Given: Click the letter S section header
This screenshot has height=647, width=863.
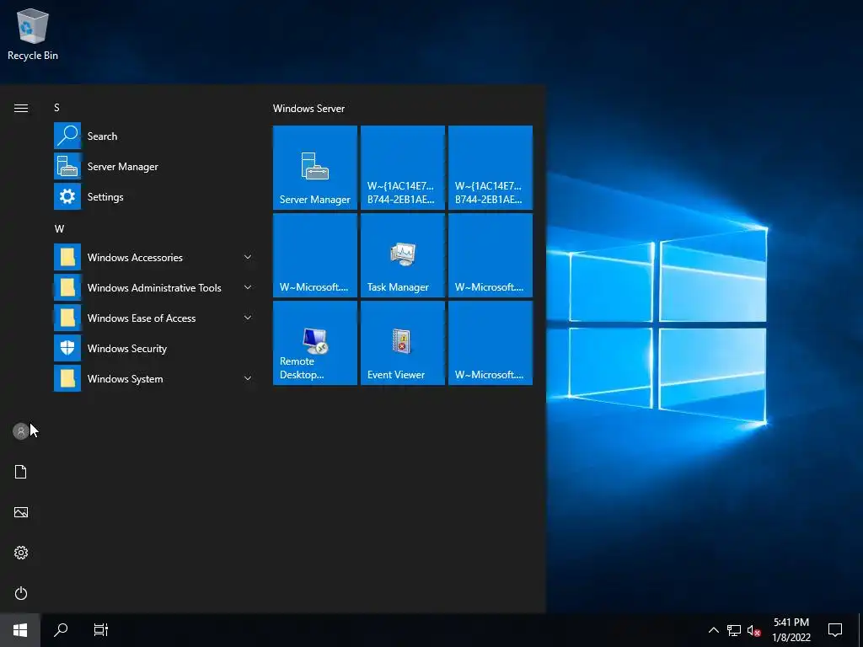Looking at the screenshot, I should (56, 107).
